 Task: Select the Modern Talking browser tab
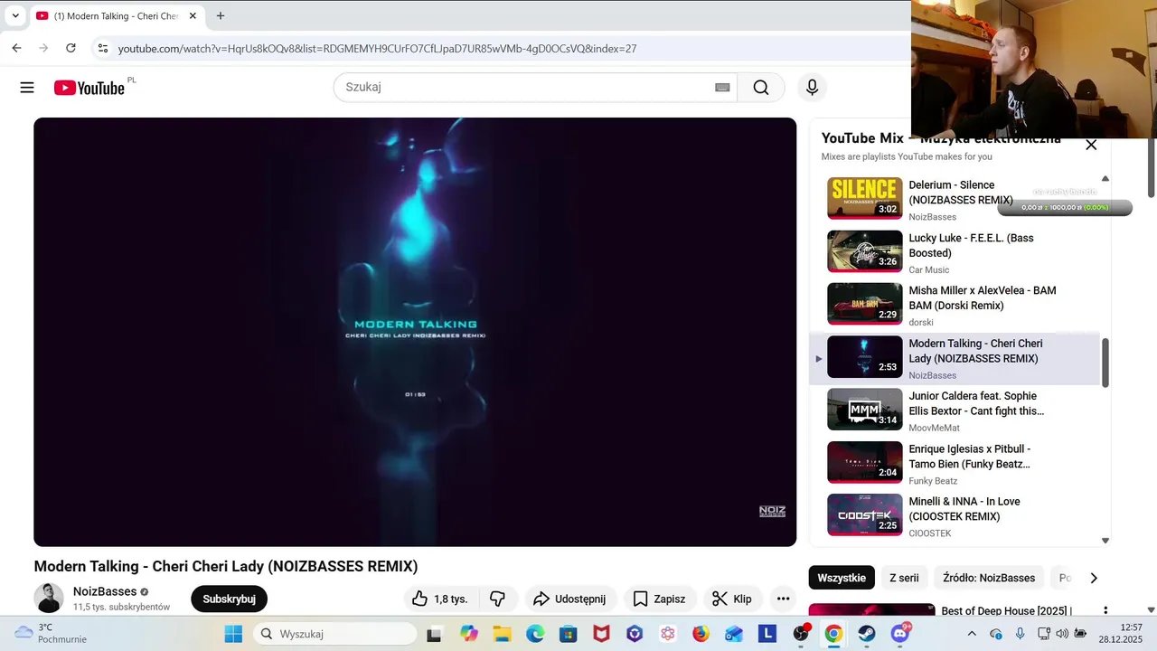click(116, 15)
